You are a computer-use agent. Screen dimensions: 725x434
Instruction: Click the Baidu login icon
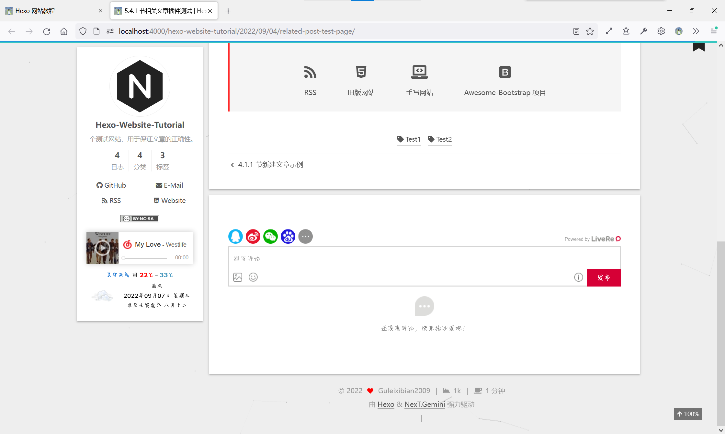coord(288,236)
